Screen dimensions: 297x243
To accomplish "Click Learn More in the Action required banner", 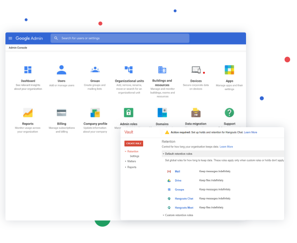I will (250, 132).
